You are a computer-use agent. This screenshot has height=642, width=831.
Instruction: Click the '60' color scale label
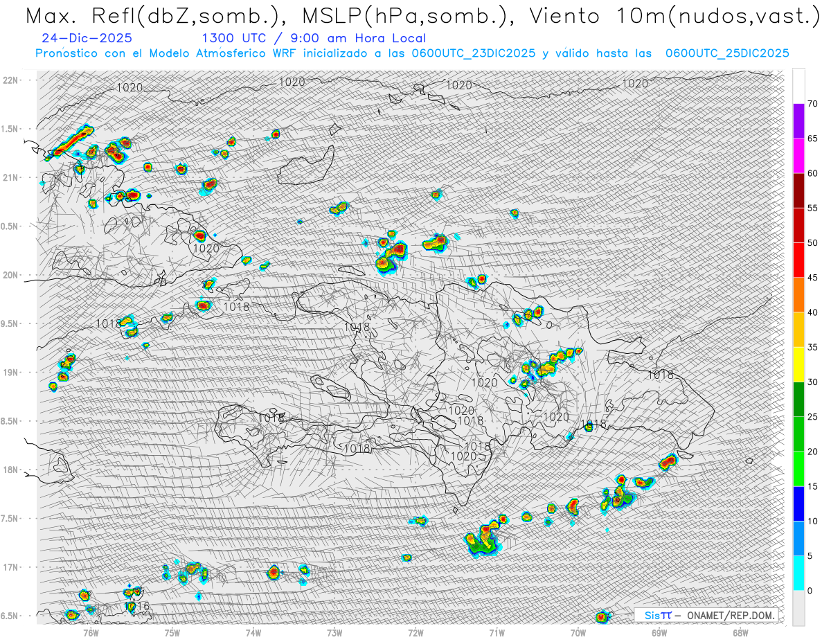812,173
